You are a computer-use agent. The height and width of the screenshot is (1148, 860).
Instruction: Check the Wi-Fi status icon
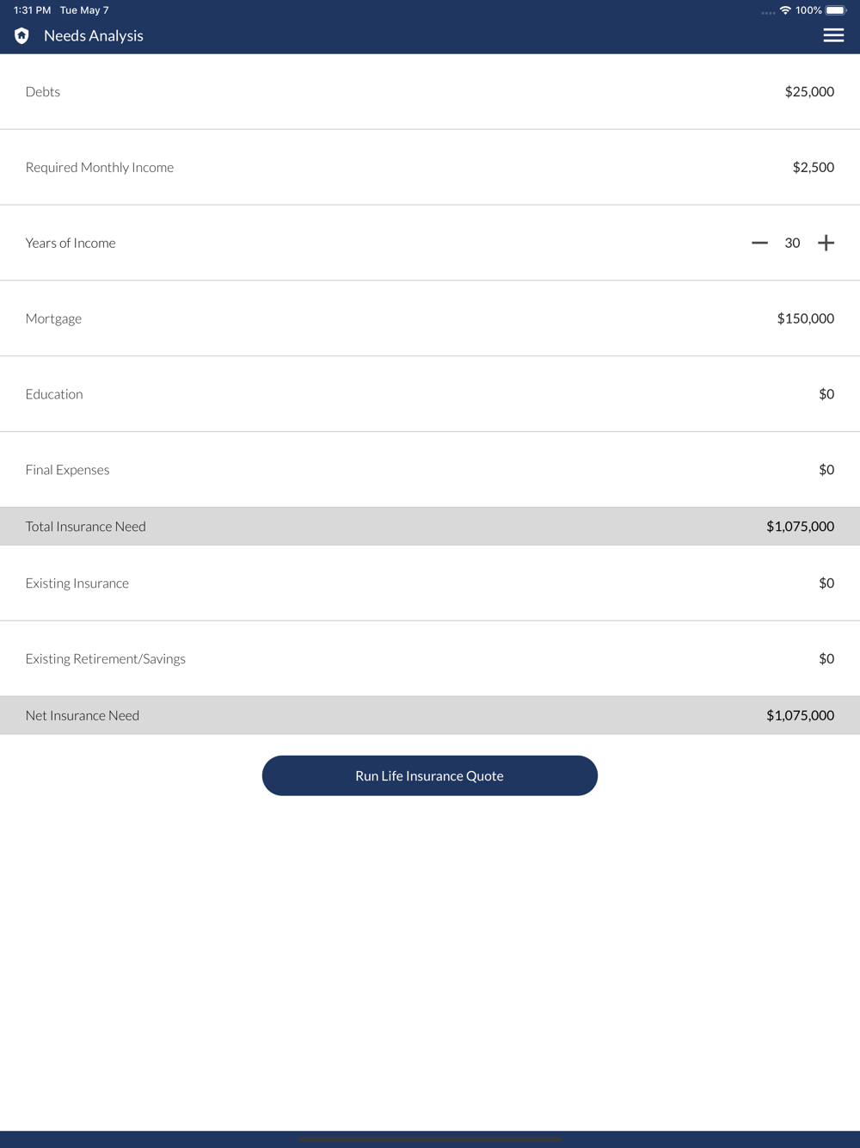click(785, 10)
